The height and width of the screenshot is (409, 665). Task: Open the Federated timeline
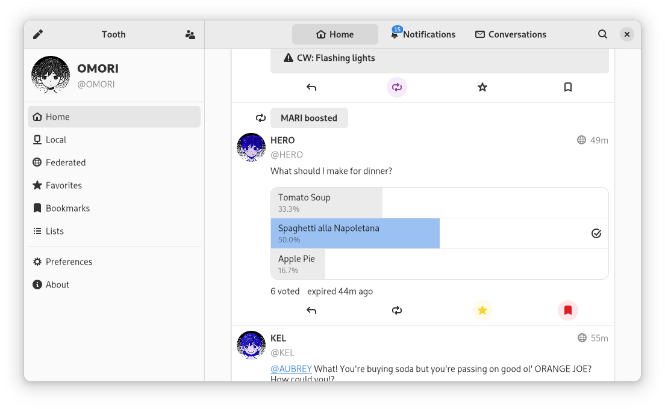coord(114,162)
